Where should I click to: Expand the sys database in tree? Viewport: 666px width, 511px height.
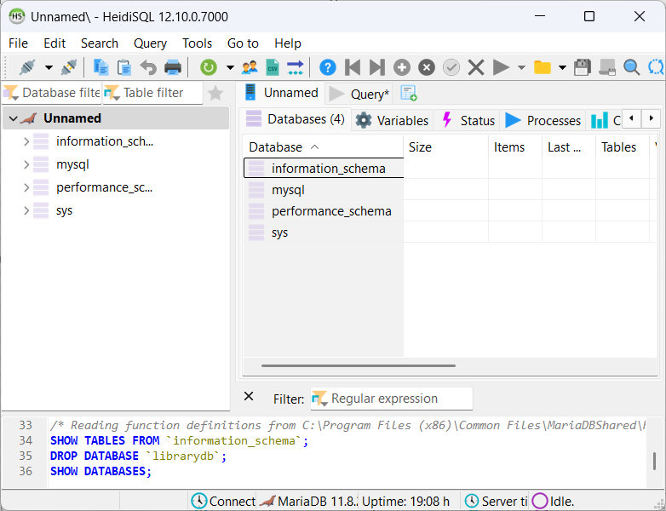27,210
